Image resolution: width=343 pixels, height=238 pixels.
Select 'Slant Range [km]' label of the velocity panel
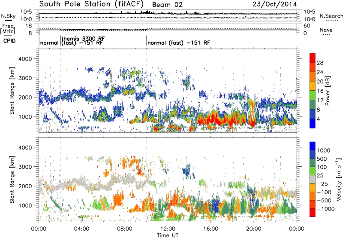click(12, 179)
